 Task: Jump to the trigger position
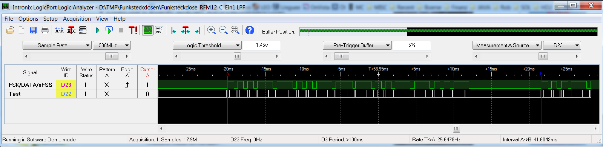185,31
